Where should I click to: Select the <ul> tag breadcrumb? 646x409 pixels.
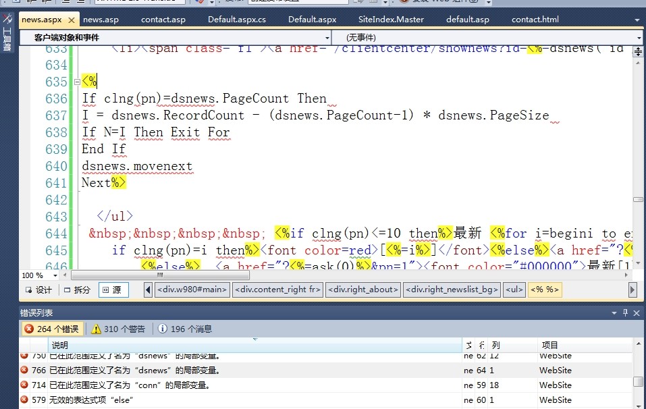(514, 290)
